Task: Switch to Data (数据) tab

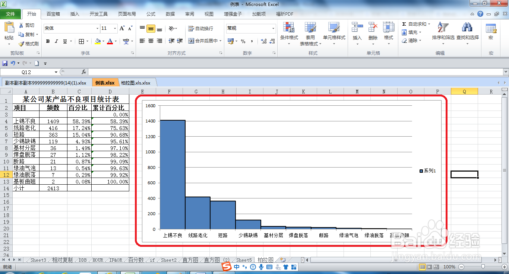Action: 170,14
